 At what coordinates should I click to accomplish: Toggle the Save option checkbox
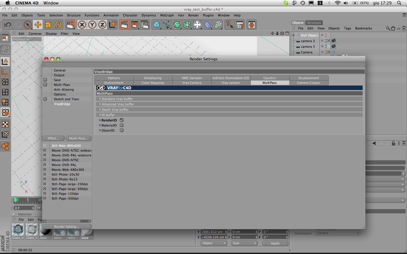click(45, 80)
